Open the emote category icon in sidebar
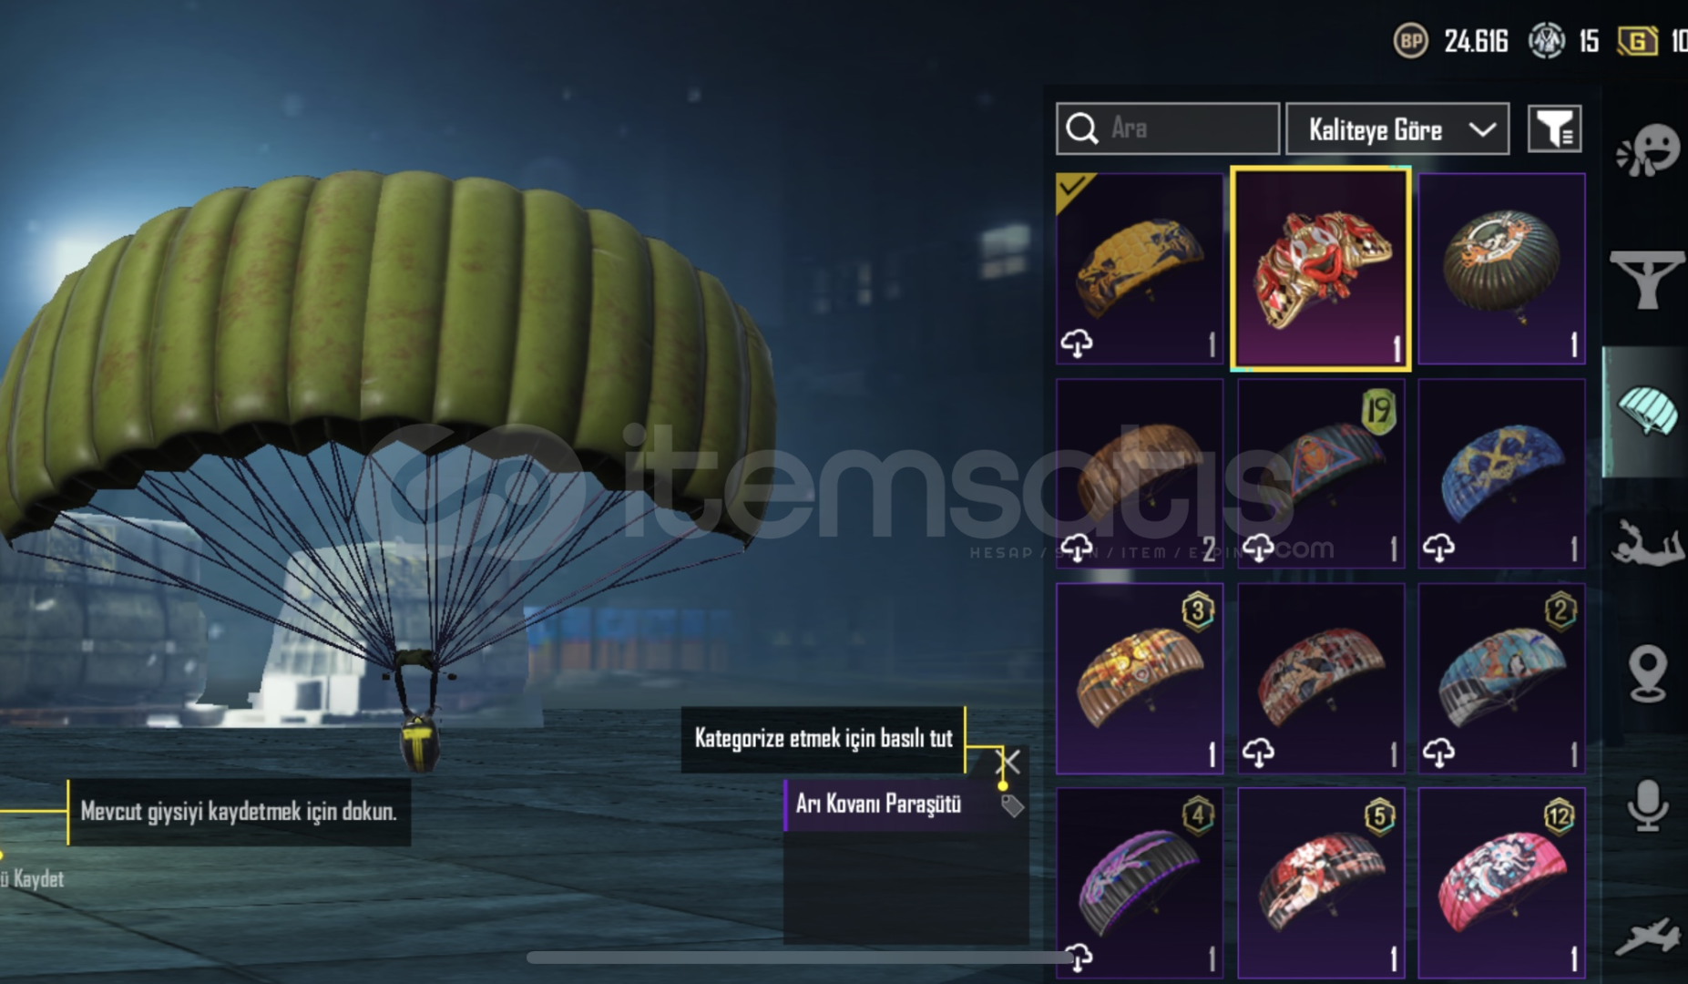 tap(1647, 150)
